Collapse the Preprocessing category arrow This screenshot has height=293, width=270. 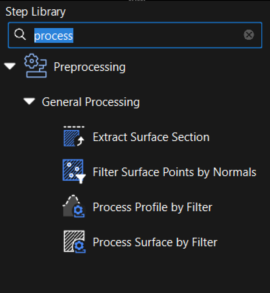(x=10, y=67)
